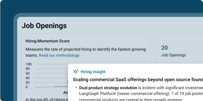Click the 40 axis label on chart
Image resolution: width=203 pixels, height=101 pixels.
pos(27,78)
